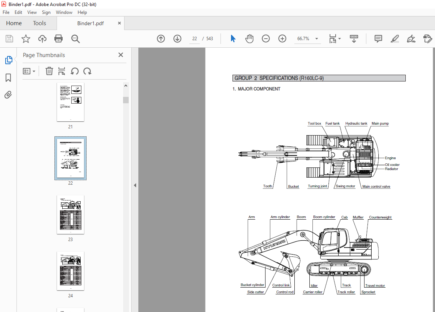435x312 pixels.
Task: Click the Share/send file icon
Action: 427,39
